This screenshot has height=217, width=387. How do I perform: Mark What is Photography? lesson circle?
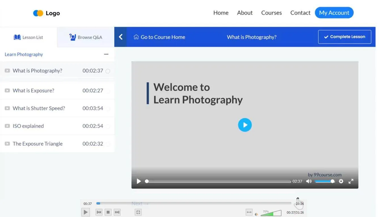[108, 71]
